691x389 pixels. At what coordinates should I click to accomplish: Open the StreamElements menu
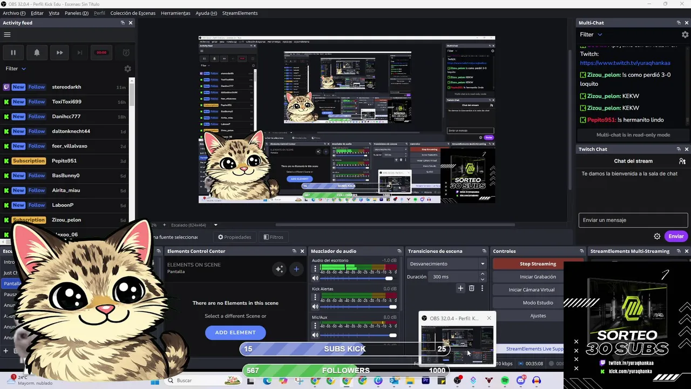(x=240, y=13)
